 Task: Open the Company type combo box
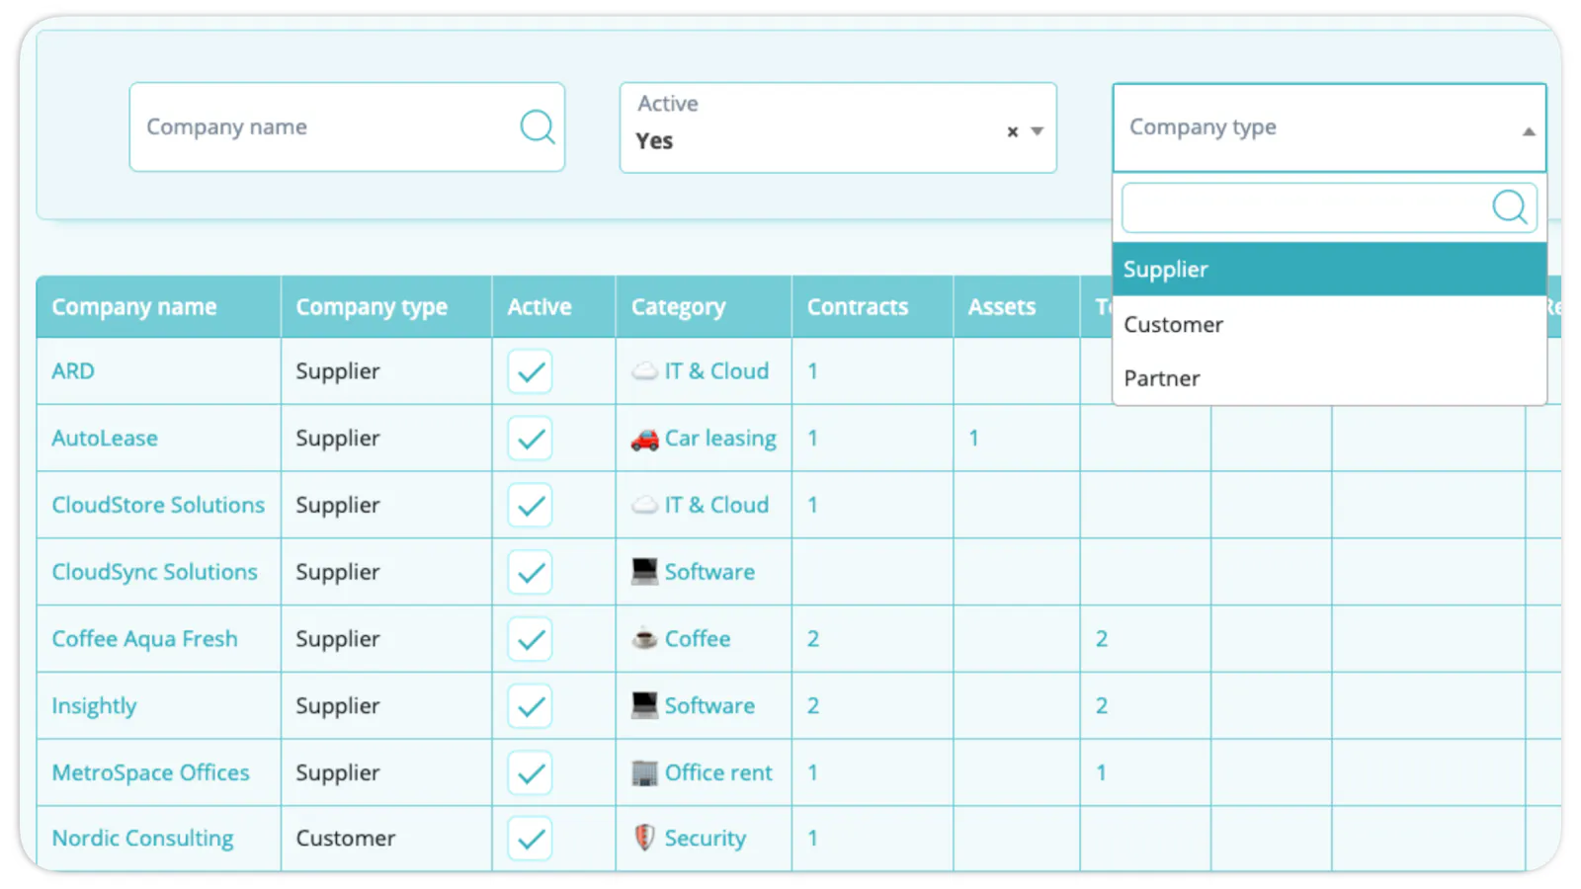(x=1329, y=127)
